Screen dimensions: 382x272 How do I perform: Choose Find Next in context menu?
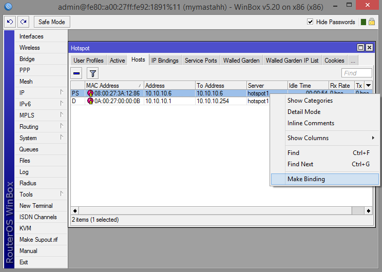tap(324, 164)
